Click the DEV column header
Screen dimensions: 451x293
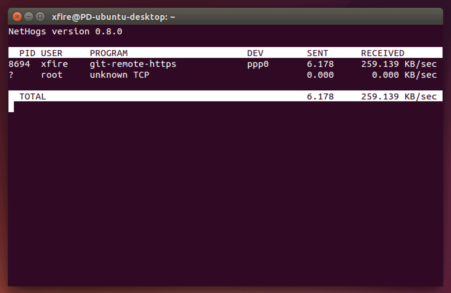(x=255, y=53)
